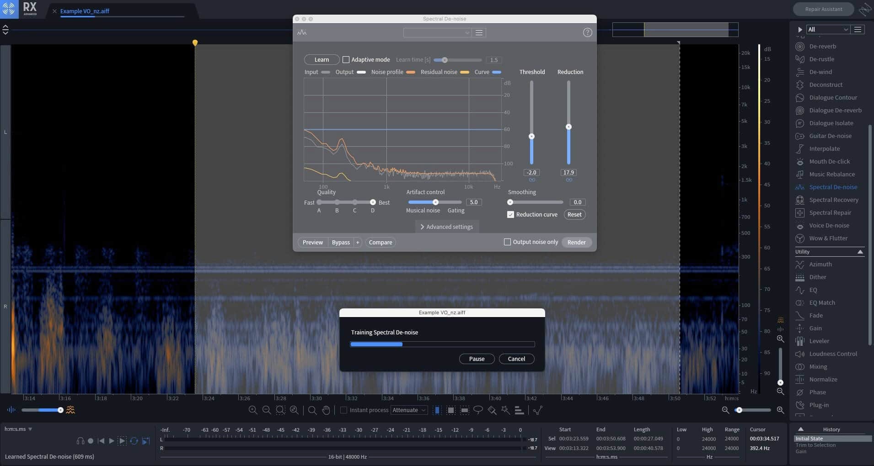Open the Mouth De-click module
The width and height of the screenshot is (874, 466).
point(829,161)
